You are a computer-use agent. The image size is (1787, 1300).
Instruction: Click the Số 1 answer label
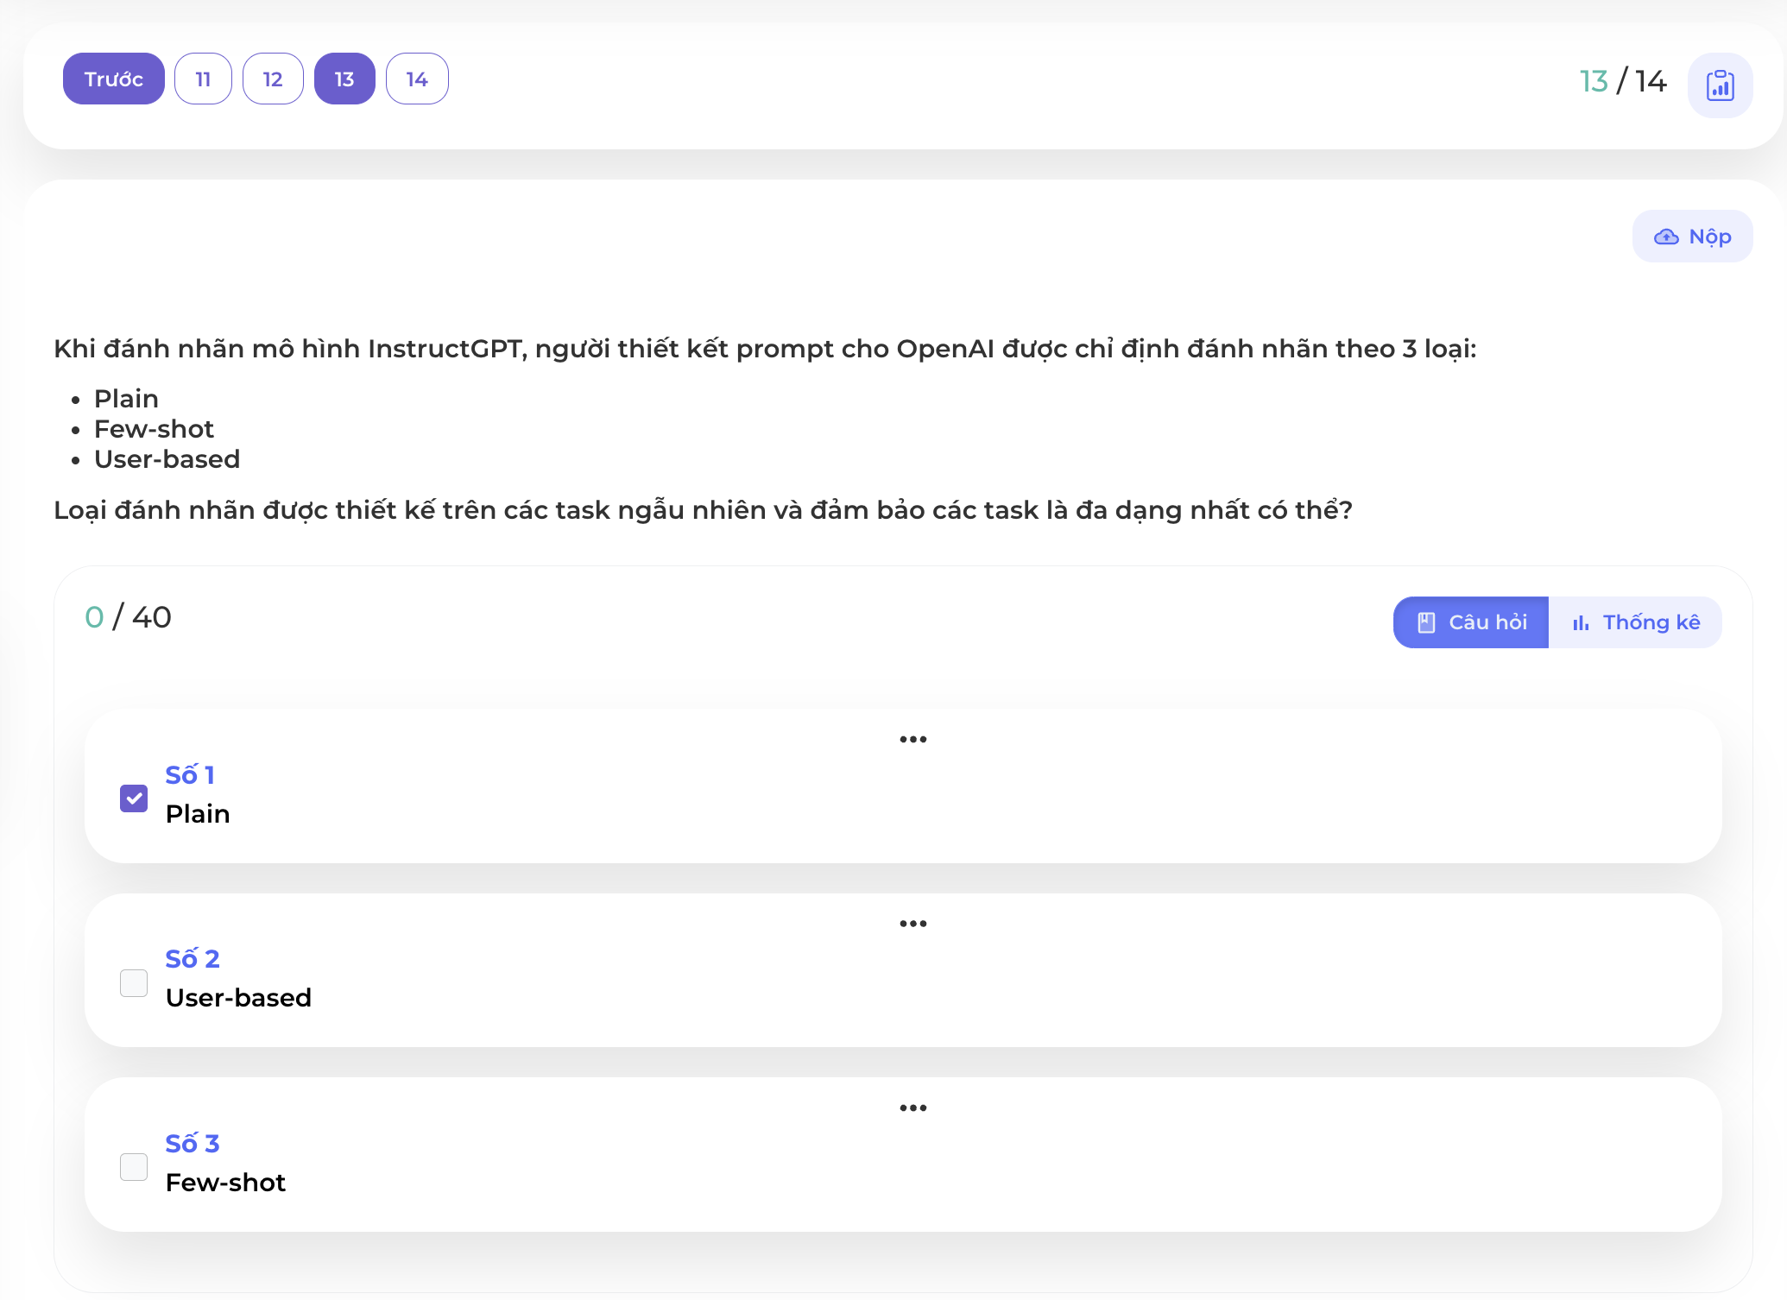[190, 774]
